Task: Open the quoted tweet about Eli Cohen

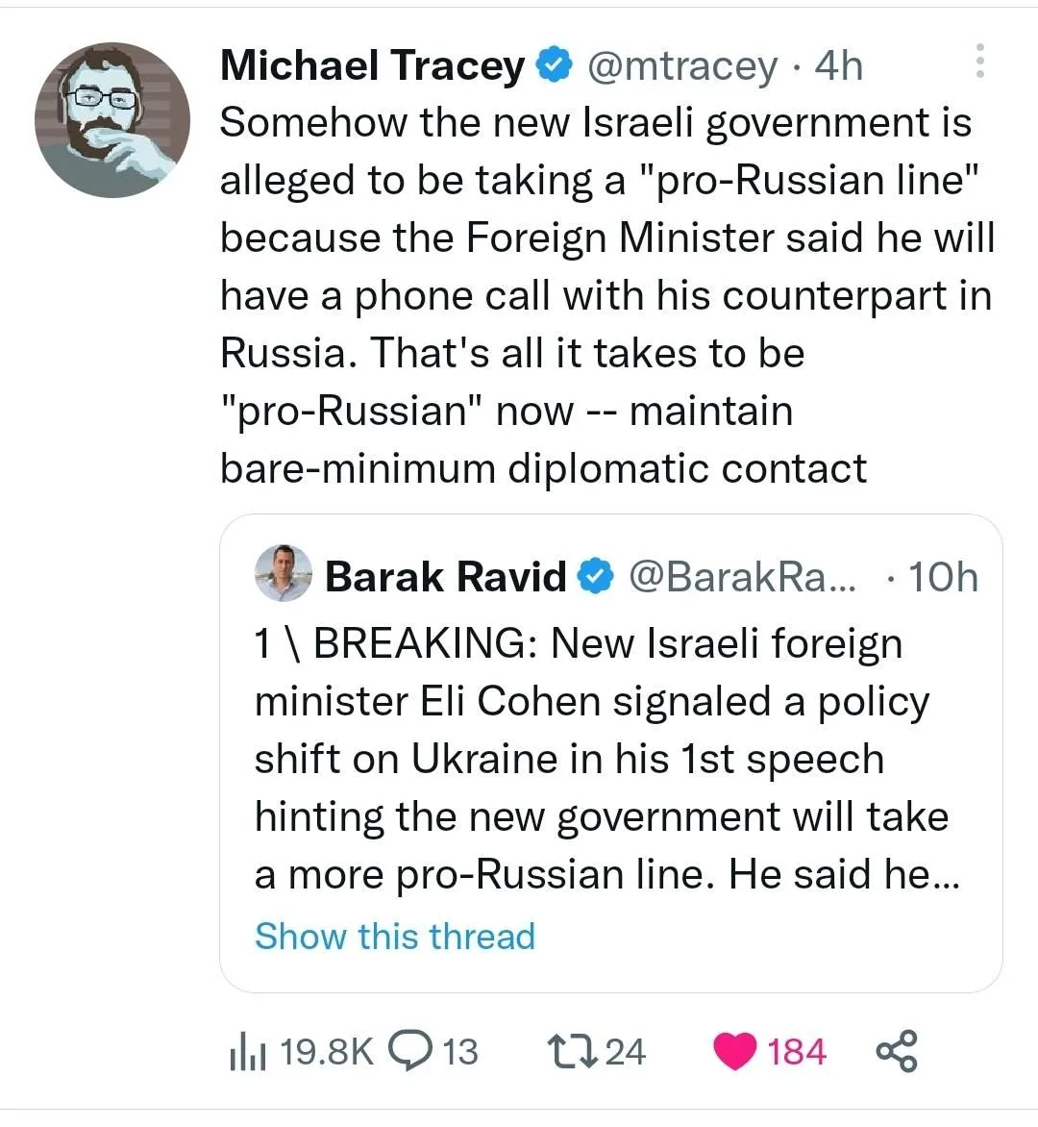Action: (605, 760)
